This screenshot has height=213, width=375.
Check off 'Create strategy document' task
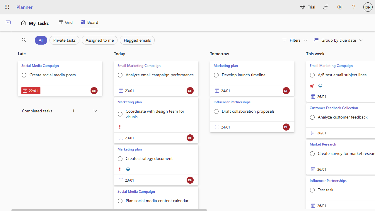tap(120, 159)
